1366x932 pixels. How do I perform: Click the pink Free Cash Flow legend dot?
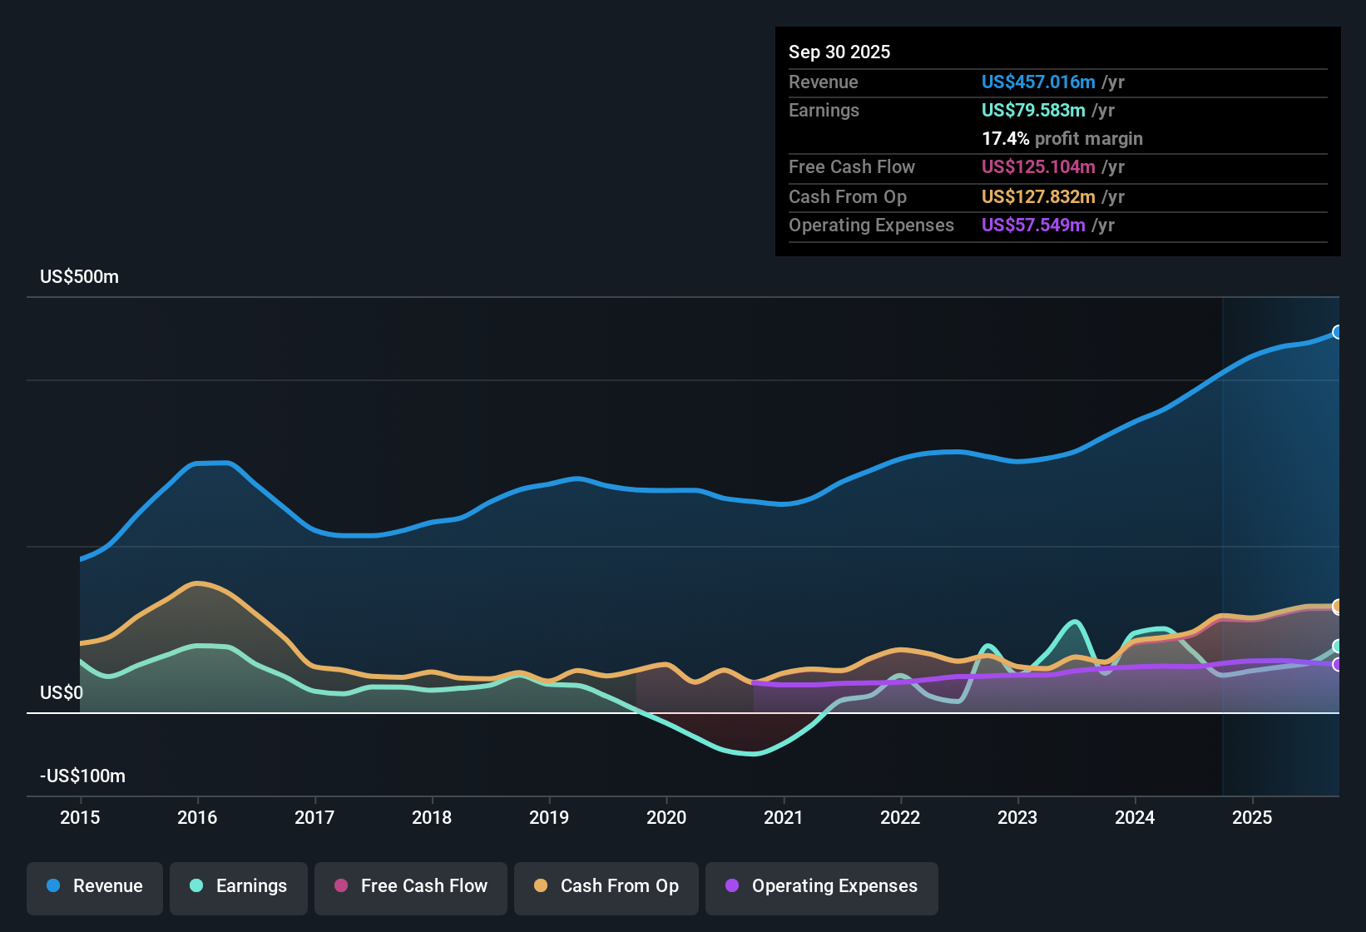pyautogui.click(x=341, y=887)
